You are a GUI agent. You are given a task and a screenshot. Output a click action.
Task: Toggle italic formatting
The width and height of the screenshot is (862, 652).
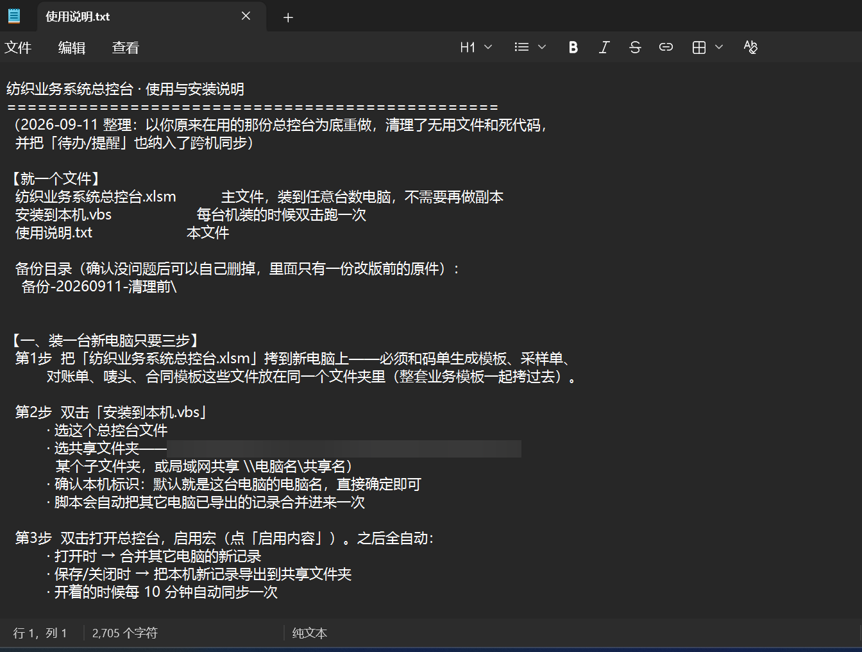pos(604,47)
